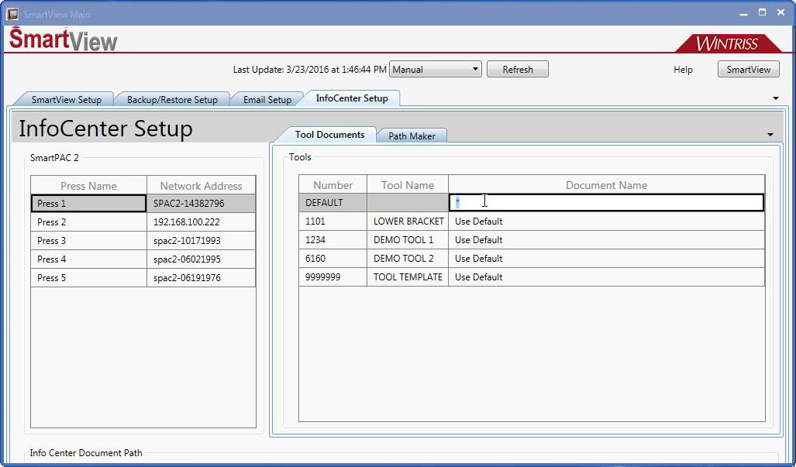The height and width of the screenshot is (467, 796).
Task: Click the Document Name column header
Action: 606,185
